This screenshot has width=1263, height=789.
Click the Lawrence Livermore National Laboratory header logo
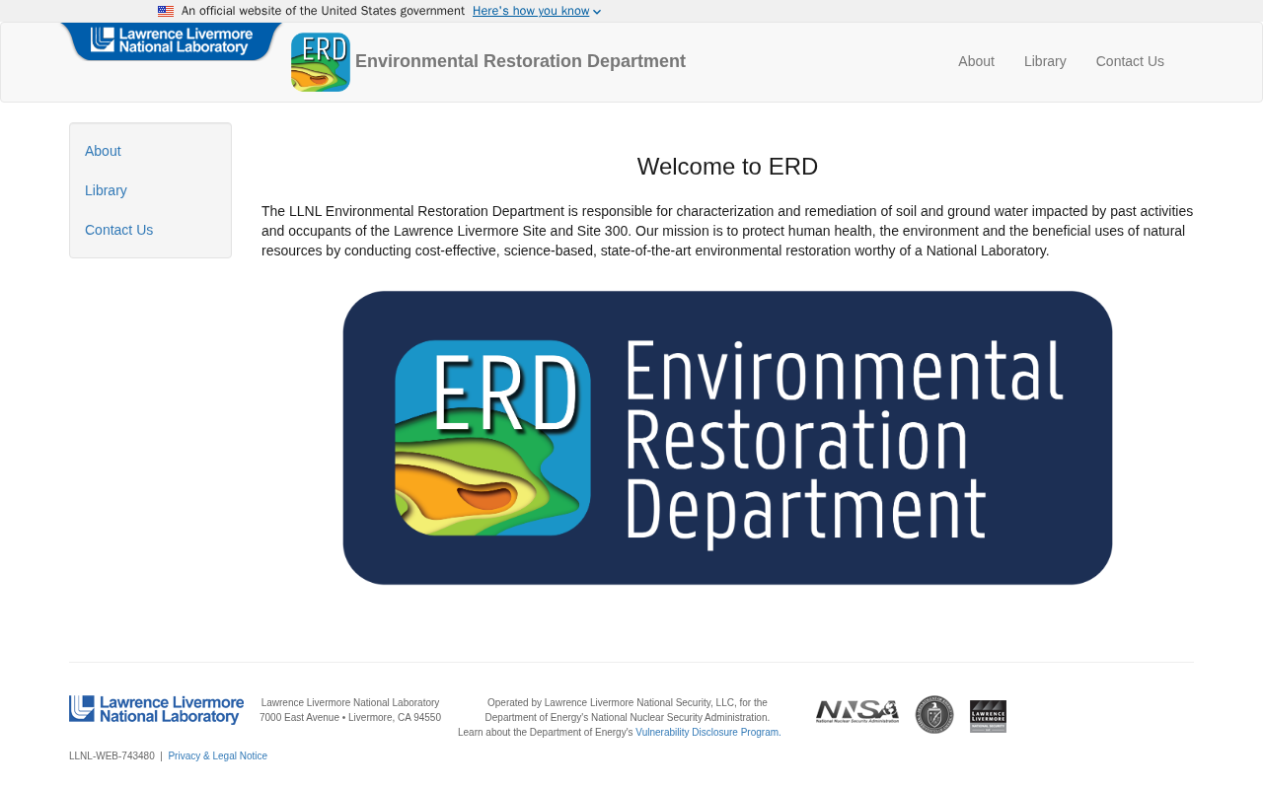[172, 41]
